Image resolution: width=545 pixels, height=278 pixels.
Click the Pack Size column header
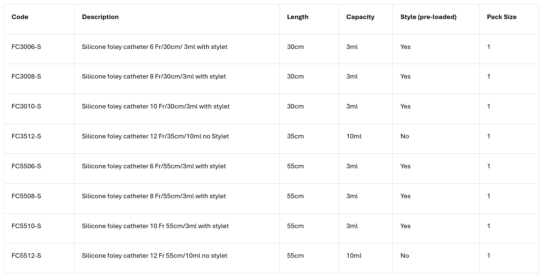tap(501, 17)
